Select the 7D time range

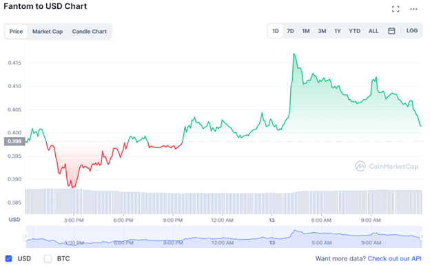(x=290, y=31)
